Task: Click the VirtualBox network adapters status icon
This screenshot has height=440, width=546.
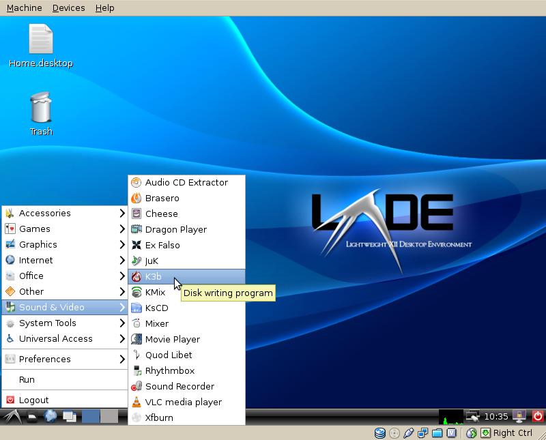Action: (422, 433)
